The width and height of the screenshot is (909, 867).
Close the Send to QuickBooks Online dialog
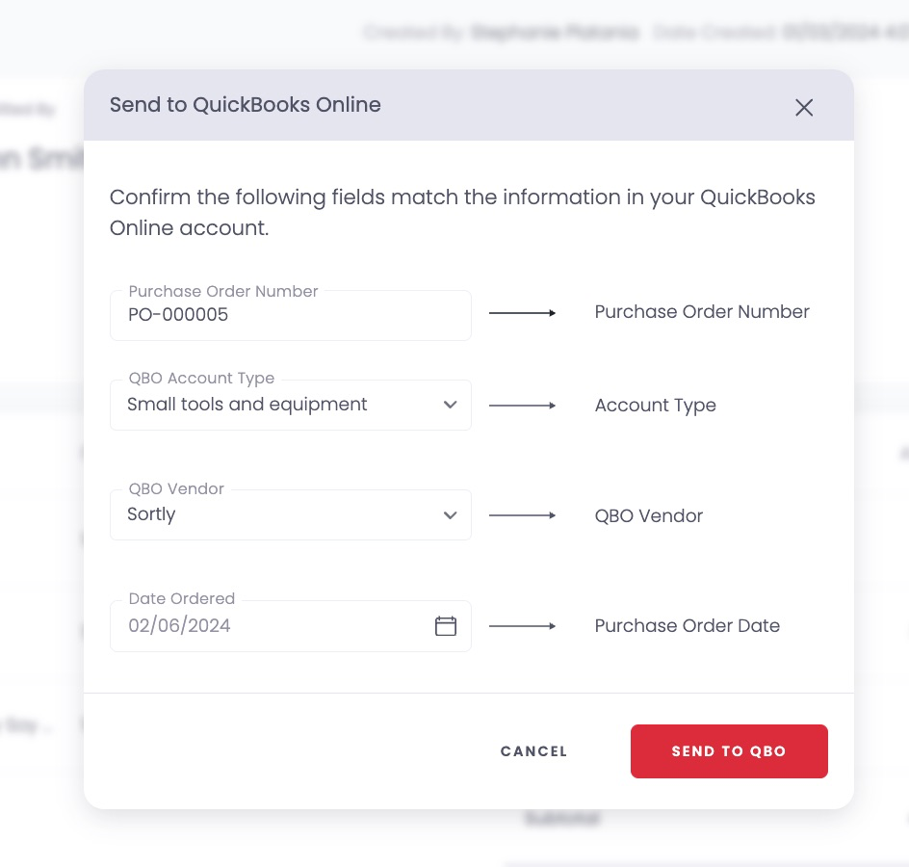803,107
